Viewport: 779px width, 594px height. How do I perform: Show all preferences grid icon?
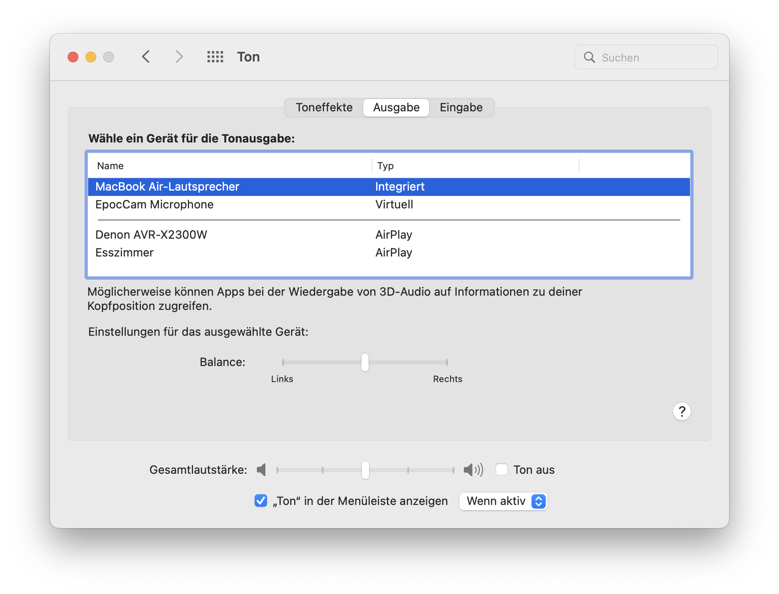click(x=215, y=57)
